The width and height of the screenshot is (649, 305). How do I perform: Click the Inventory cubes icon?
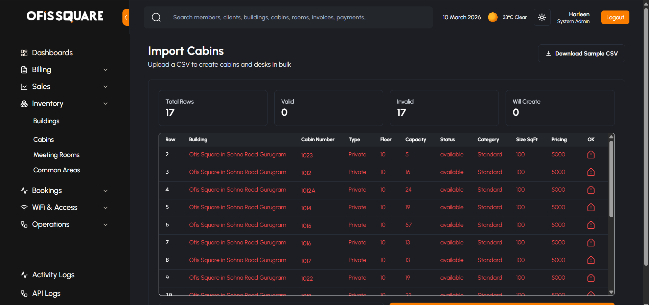pos(24,104)
